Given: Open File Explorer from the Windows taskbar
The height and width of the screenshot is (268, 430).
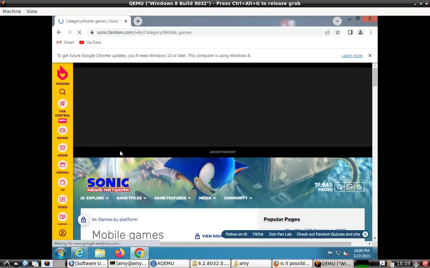Looking at the screenshot, I should (100, 253).
